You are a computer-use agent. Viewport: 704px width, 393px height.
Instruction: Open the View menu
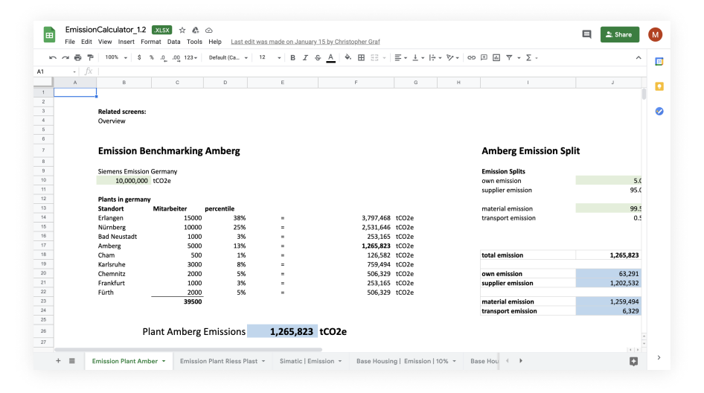coord(105,42)
